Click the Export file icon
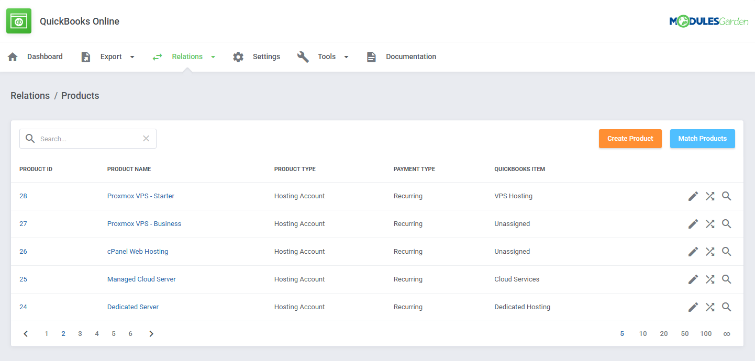The image size is (755, 361). point(86,57)
